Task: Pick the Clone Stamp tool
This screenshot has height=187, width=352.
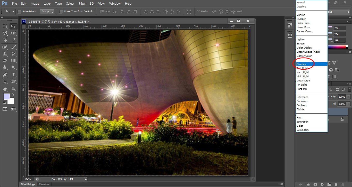Action: pyautogui.click(x=5, y=54)
